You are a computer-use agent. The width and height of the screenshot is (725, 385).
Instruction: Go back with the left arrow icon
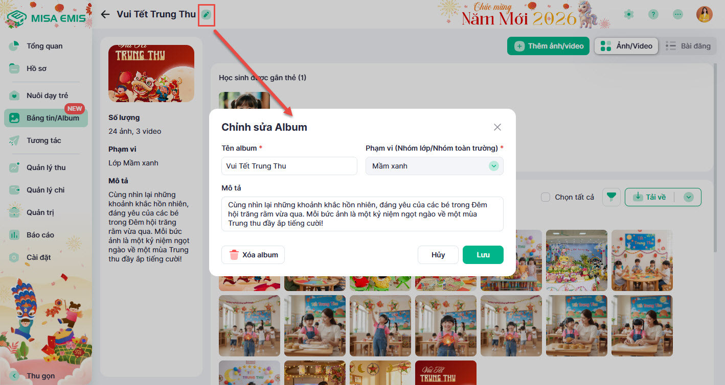click(x=105, y=14)
